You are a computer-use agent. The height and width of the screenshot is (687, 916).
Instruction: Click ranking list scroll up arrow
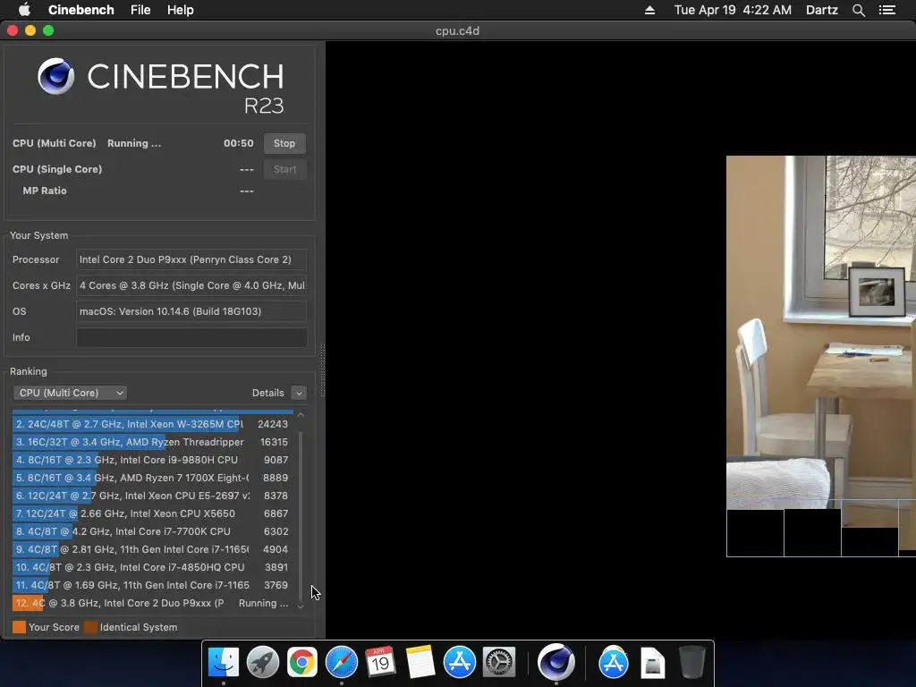pyautogui.click(x=301, y=414)
